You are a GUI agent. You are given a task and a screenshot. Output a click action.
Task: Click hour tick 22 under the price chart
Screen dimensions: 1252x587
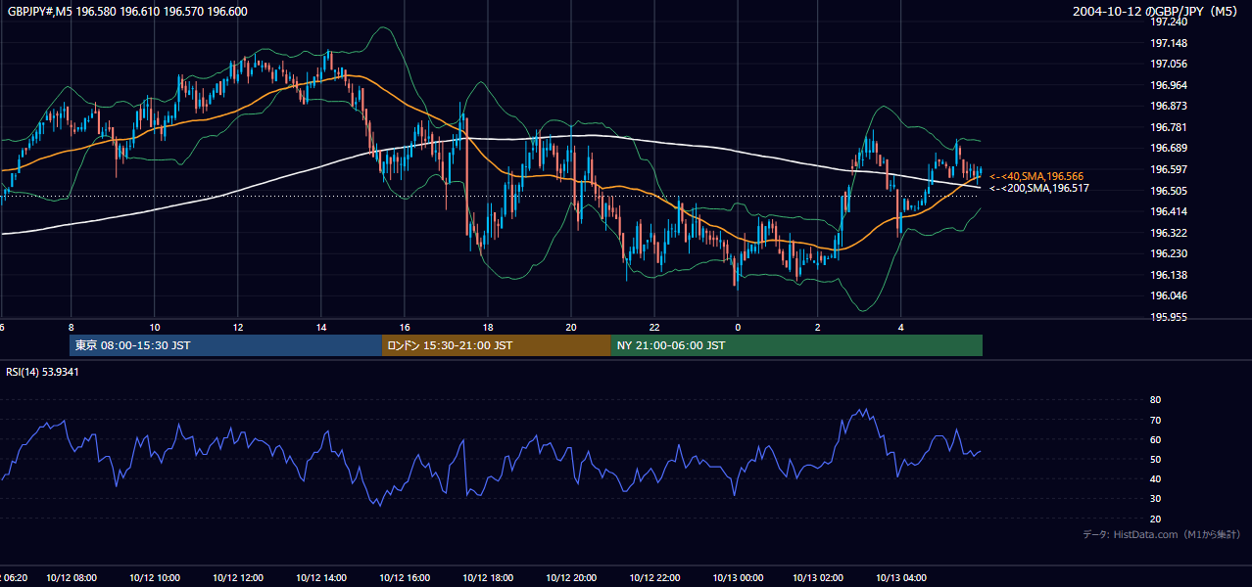(x=654, y=327)
